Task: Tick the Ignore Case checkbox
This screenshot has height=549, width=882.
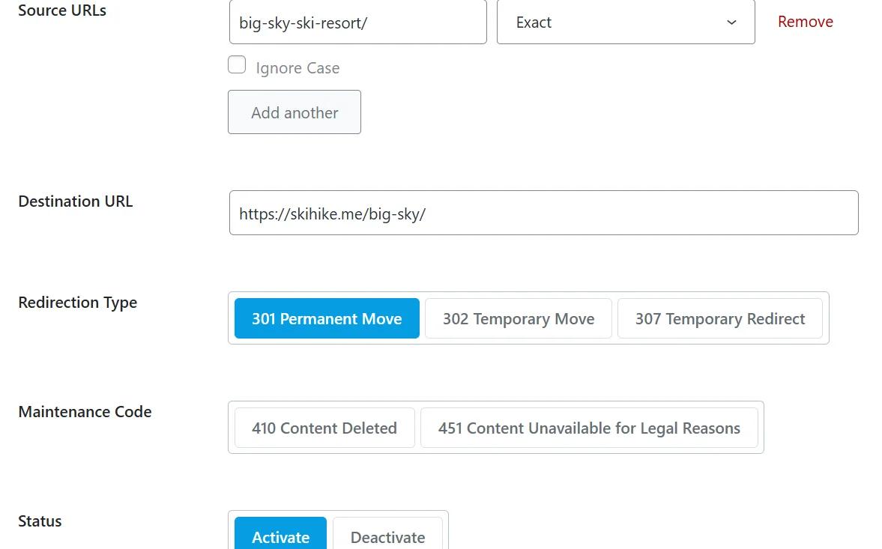Action: tap(237, 64)
